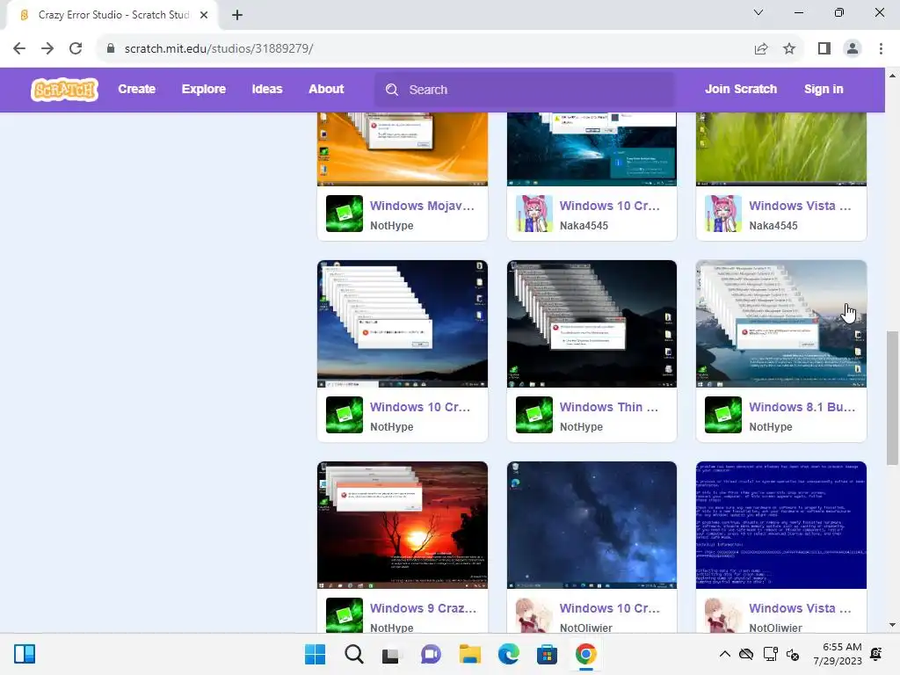Click the page vertical scrollbar thumb
900x675 pixels.
point(892,398)
